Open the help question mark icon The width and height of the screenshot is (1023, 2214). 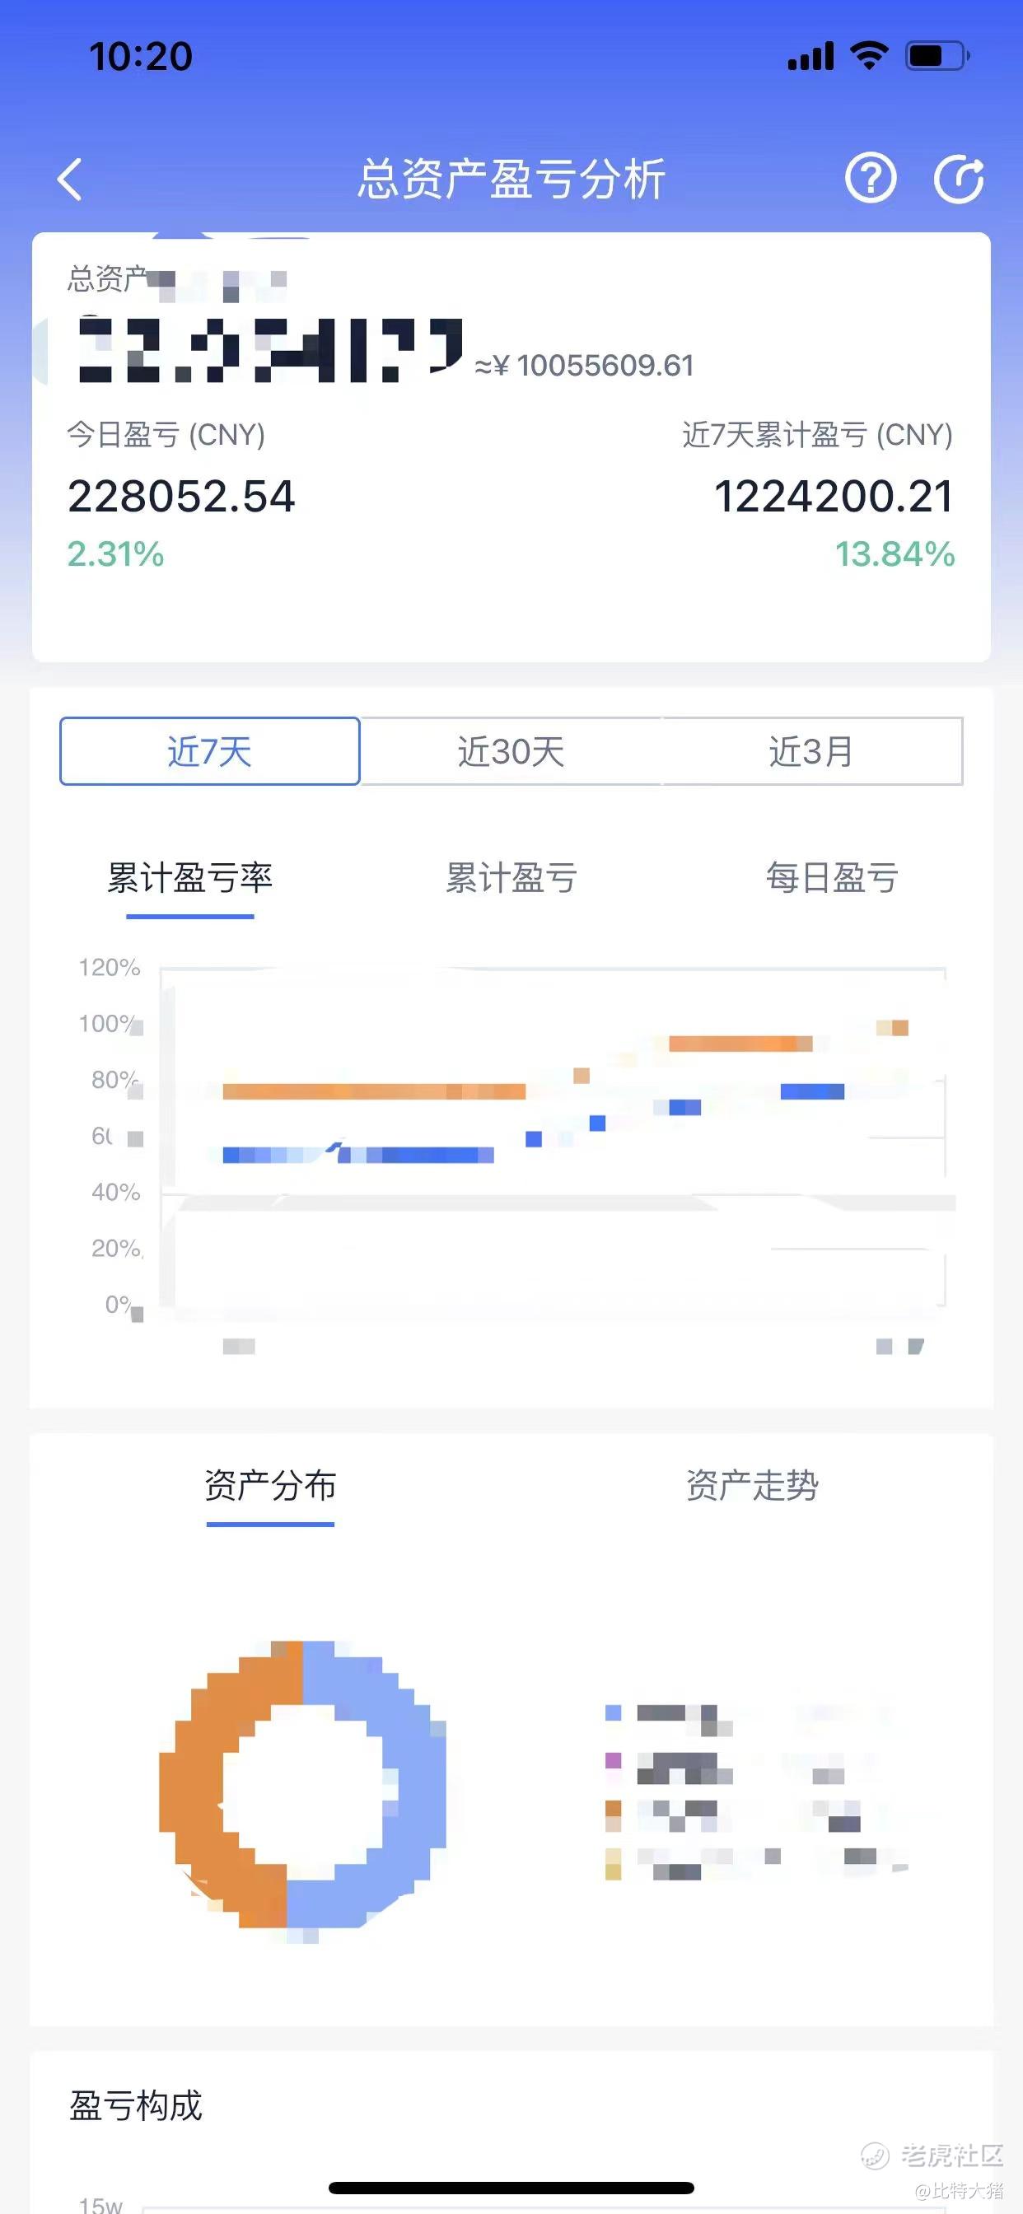(x=870, y=179)
